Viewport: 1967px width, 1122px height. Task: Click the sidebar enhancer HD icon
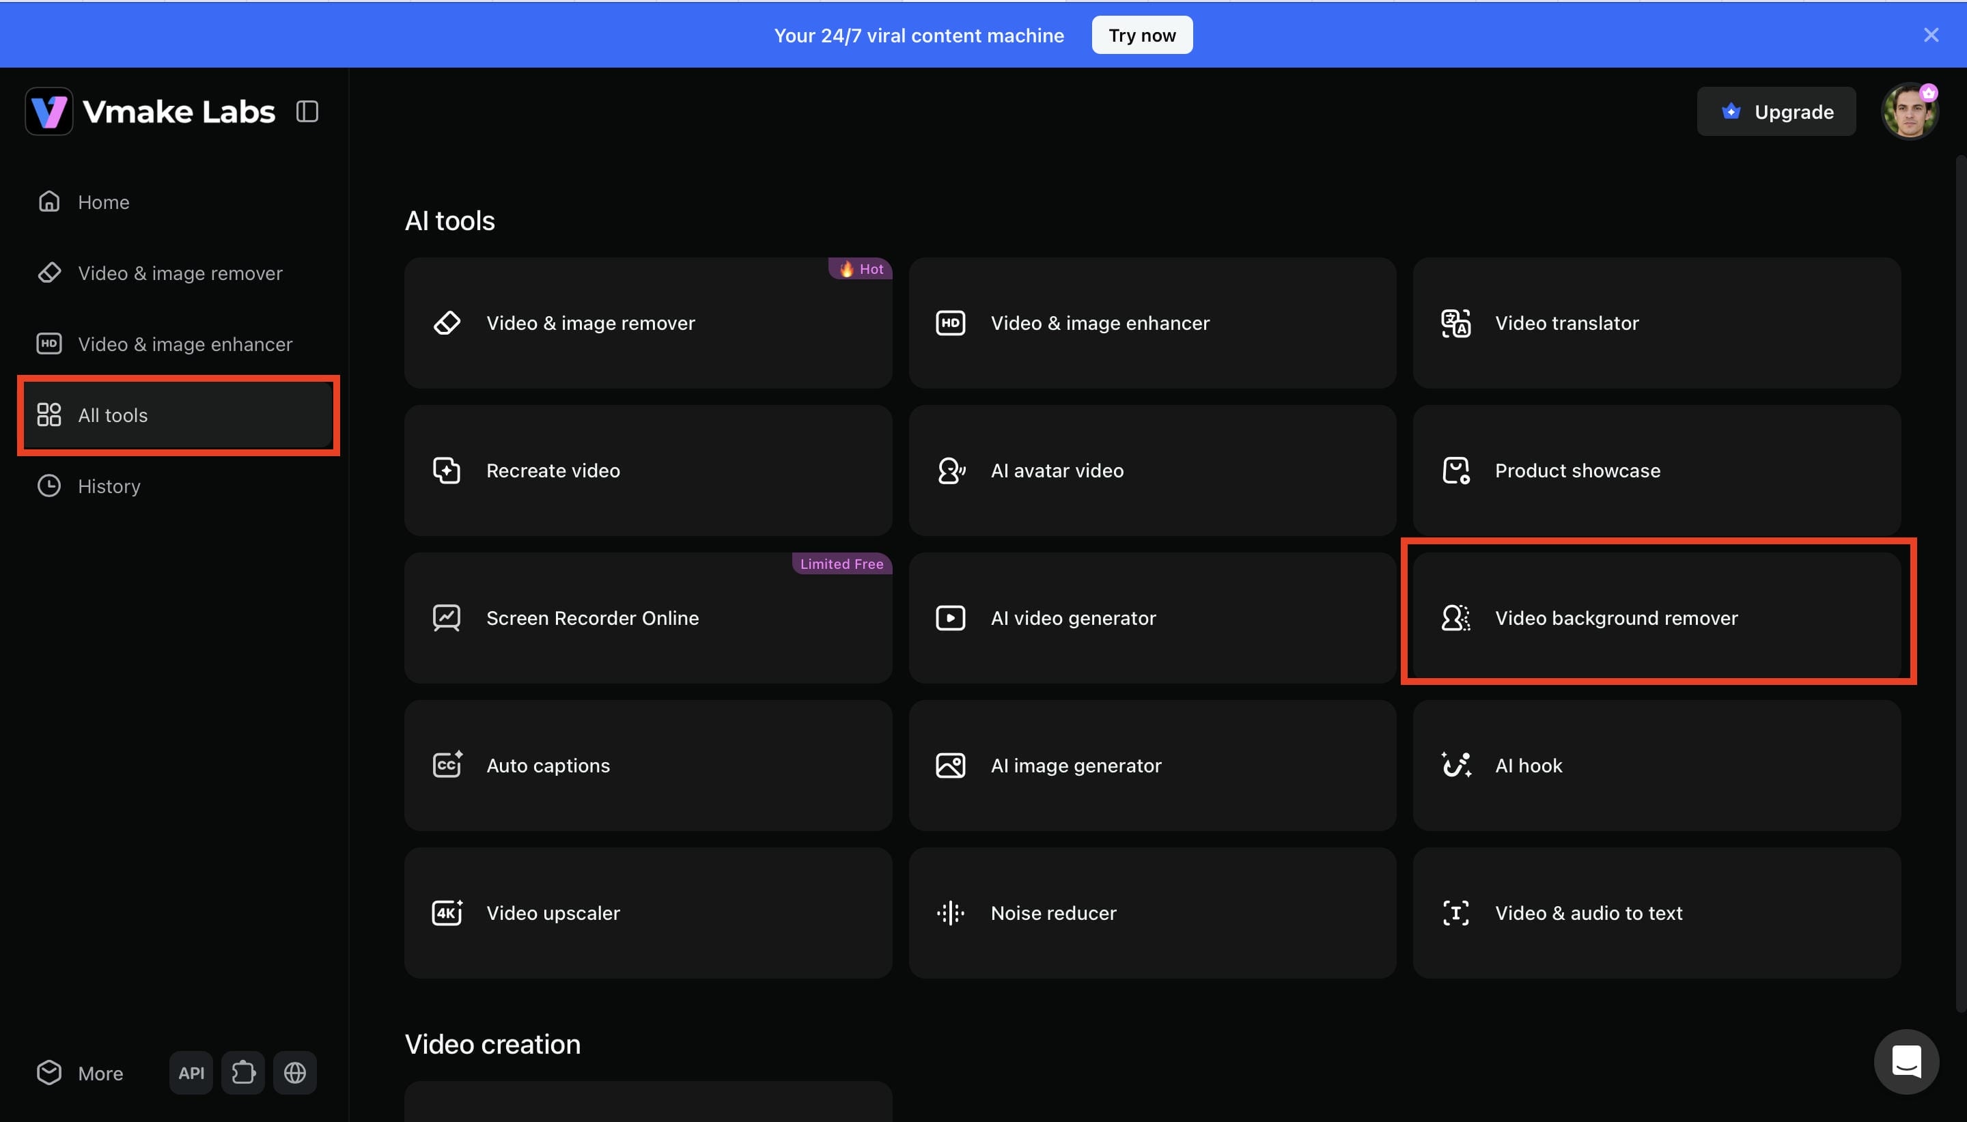pyautogui.click(x=48, y=343)
